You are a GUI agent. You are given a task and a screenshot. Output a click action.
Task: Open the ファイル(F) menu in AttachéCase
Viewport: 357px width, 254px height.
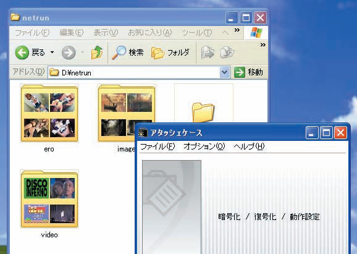tap(157, 146)
